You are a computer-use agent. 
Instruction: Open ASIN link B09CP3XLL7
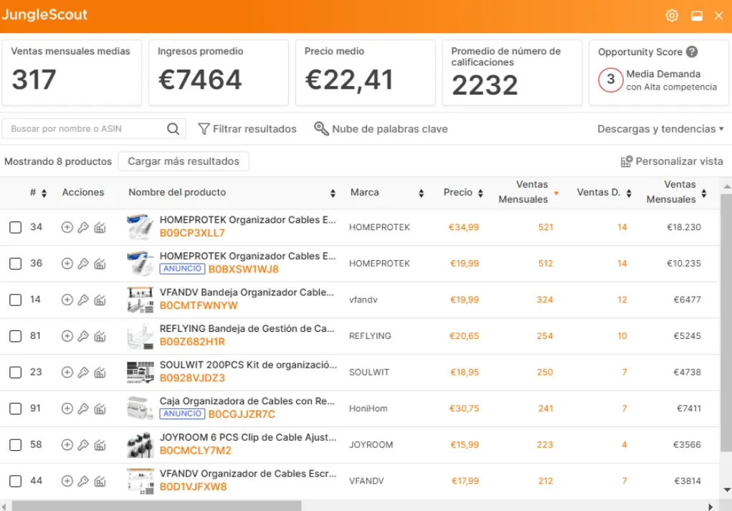point(192,233)
